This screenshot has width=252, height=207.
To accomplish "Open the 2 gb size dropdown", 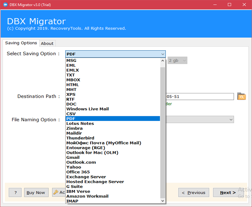I will pos(177,60).
